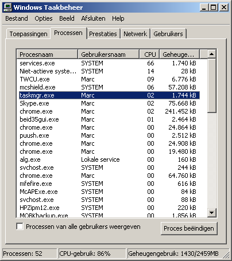Open the Beeld menu

[x=67, y=18]
